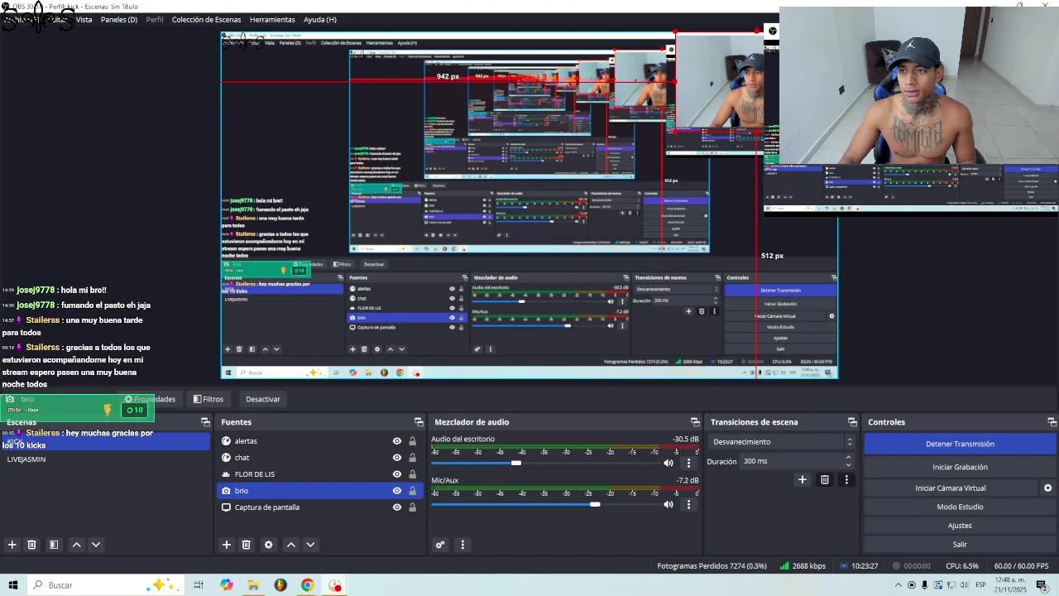Viewport: 1059px width, 596px height.
Task: Move scene down with Escenas arrow
Action: (96, 545)
